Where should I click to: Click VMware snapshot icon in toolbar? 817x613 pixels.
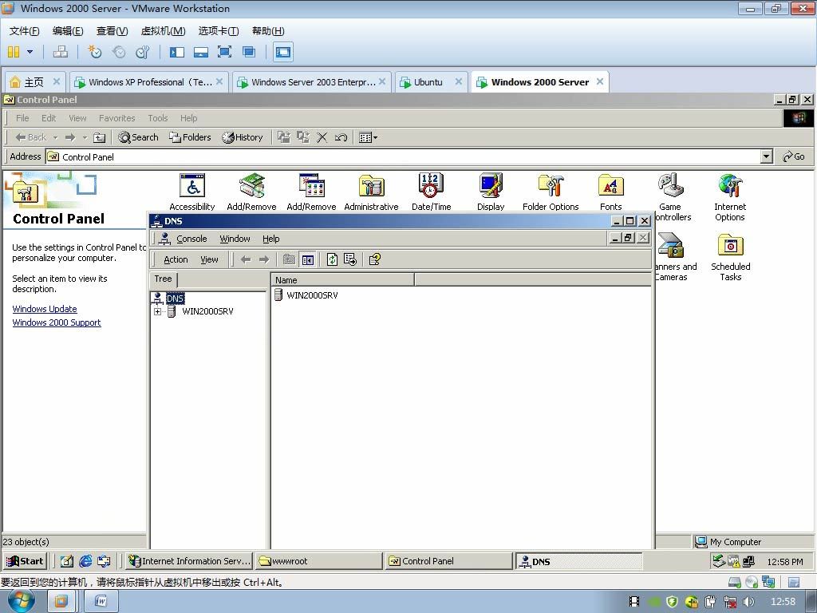coord(94,52)
